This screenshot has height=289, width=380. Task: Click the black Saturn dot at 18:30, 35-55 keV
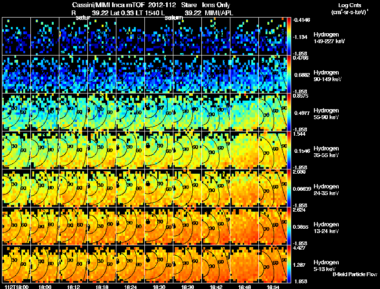pyautogui.click(x=147, y=146)
